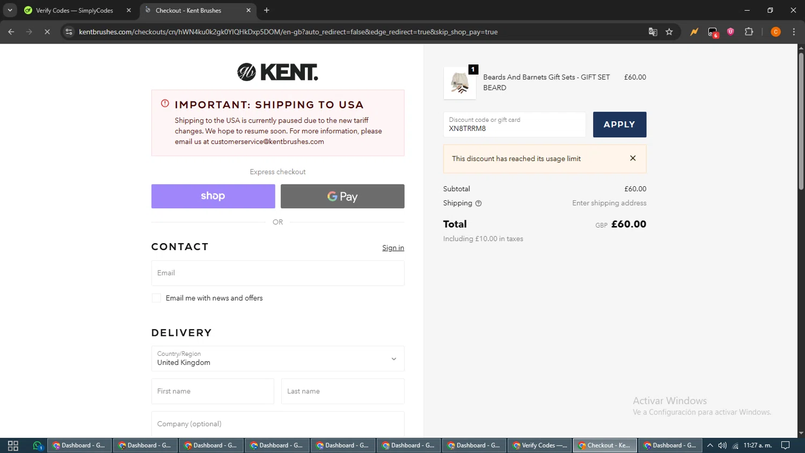805x453 pixels.
Task: Open the Windows notification center
Action: [x=786, y=445]
